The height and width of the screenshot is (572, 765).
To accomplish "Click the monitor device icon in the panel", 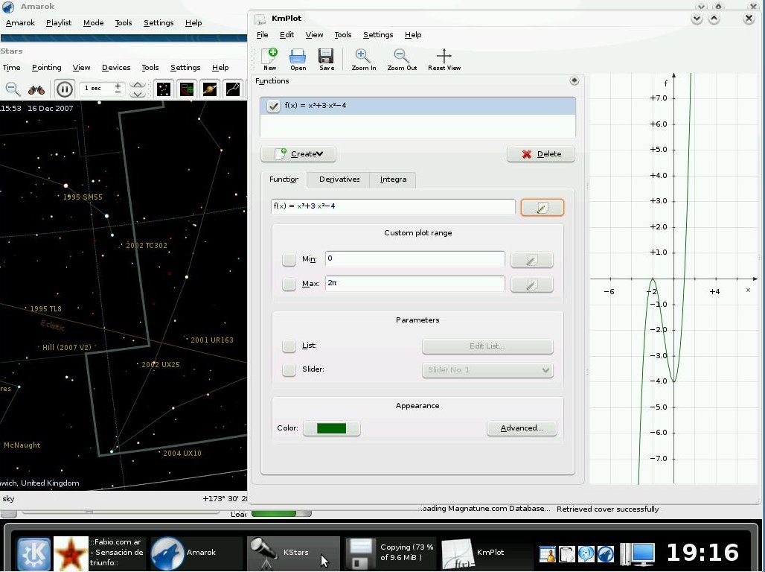I will coord(637,554).
